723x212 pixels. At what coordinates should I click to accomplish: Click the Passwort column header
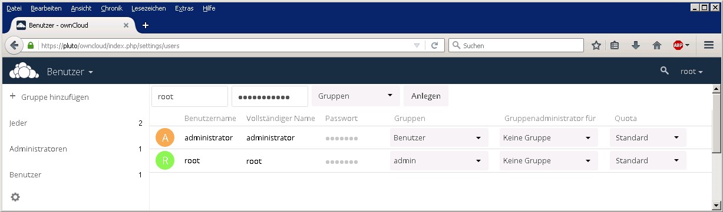tap(341, 119)
